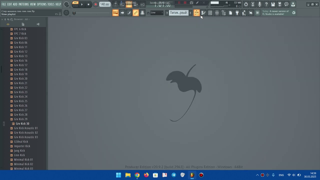Open File Explorer from the taskbar
Viewport: 320px width, 180px height.
pyautogui.click(x=128, y=175)
